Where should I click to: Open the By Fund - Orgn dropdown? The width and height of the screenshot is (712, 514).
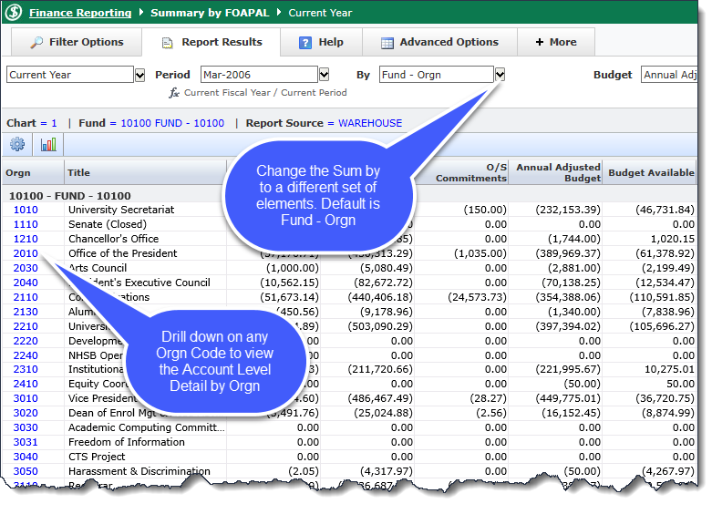point(500,75)
